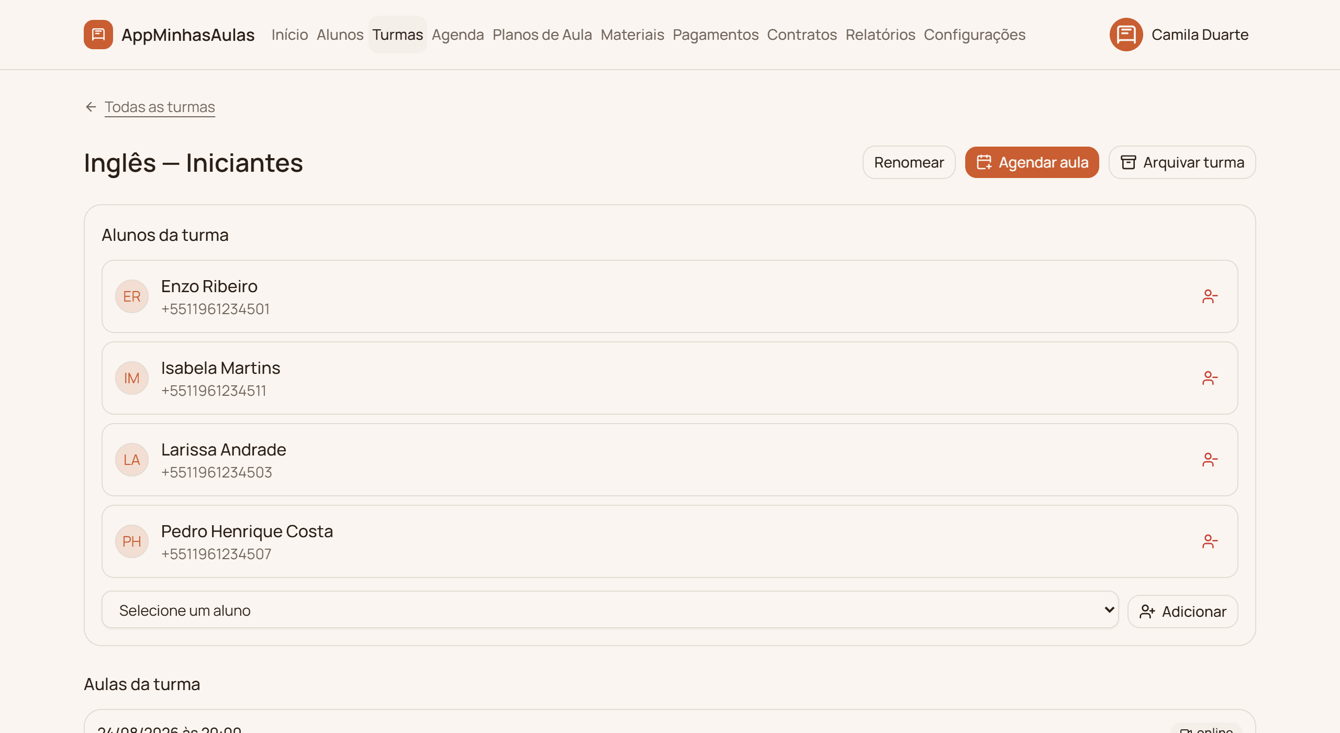Click phone number +5511961234511
1340x733 pixels.
click(x=214, y=391)
